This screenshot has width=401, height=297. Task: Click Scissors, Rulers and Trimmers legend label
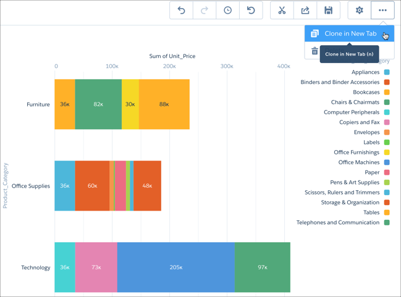[x=342, y=192]
